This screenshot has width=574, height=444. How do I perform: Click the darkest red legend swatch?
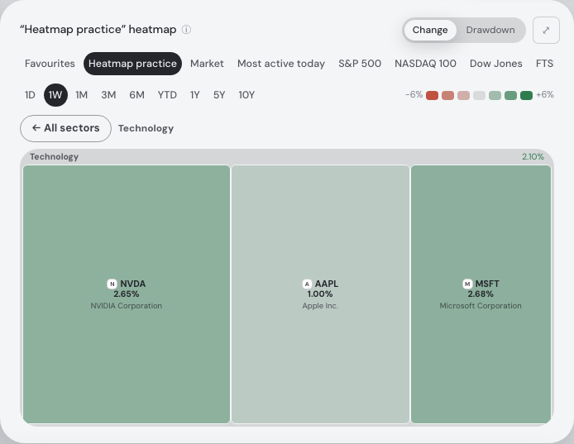tap(432, 96)
